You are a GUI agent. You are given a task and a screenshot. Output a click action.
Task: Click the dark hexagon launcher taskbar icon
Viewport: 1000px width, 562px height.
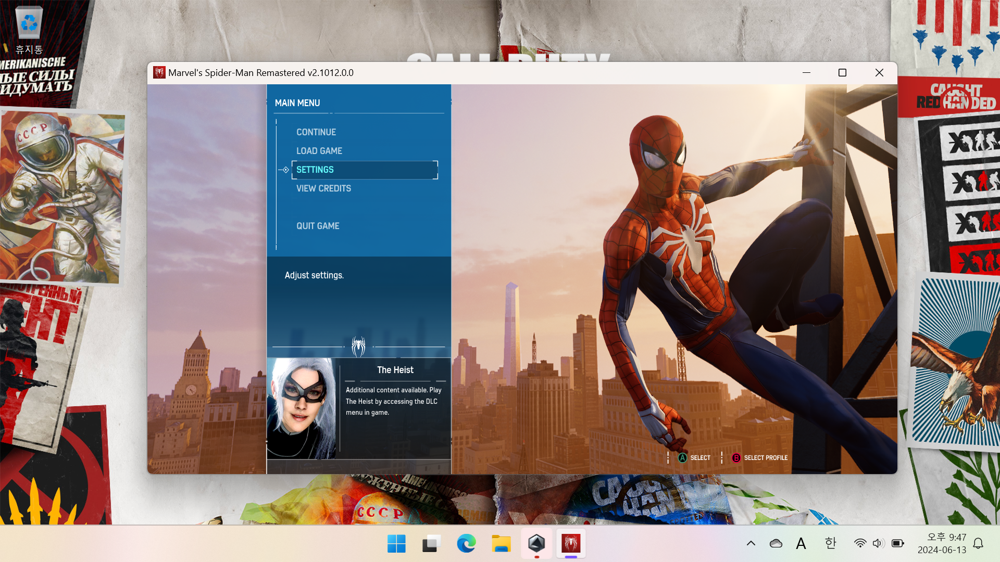click(536, 544)
